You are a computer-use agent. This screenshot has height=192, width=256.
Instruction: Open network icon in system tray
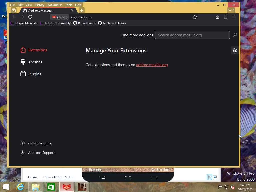click(x=226, y=187)
